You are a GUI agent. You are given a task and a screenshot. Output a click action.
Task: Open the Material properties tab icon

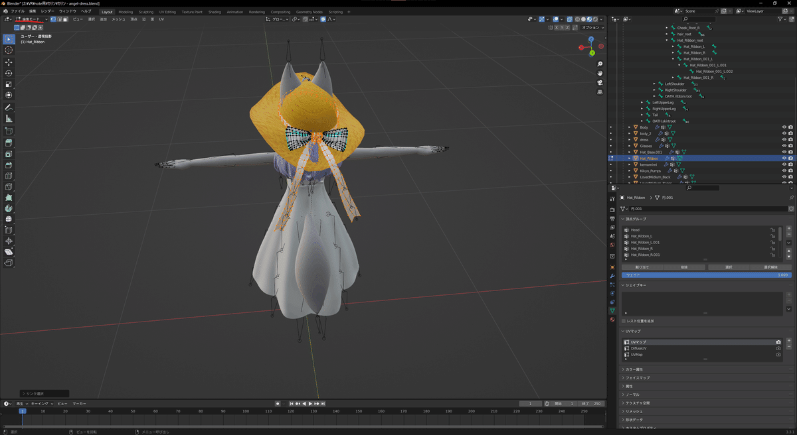pos(612,319)
